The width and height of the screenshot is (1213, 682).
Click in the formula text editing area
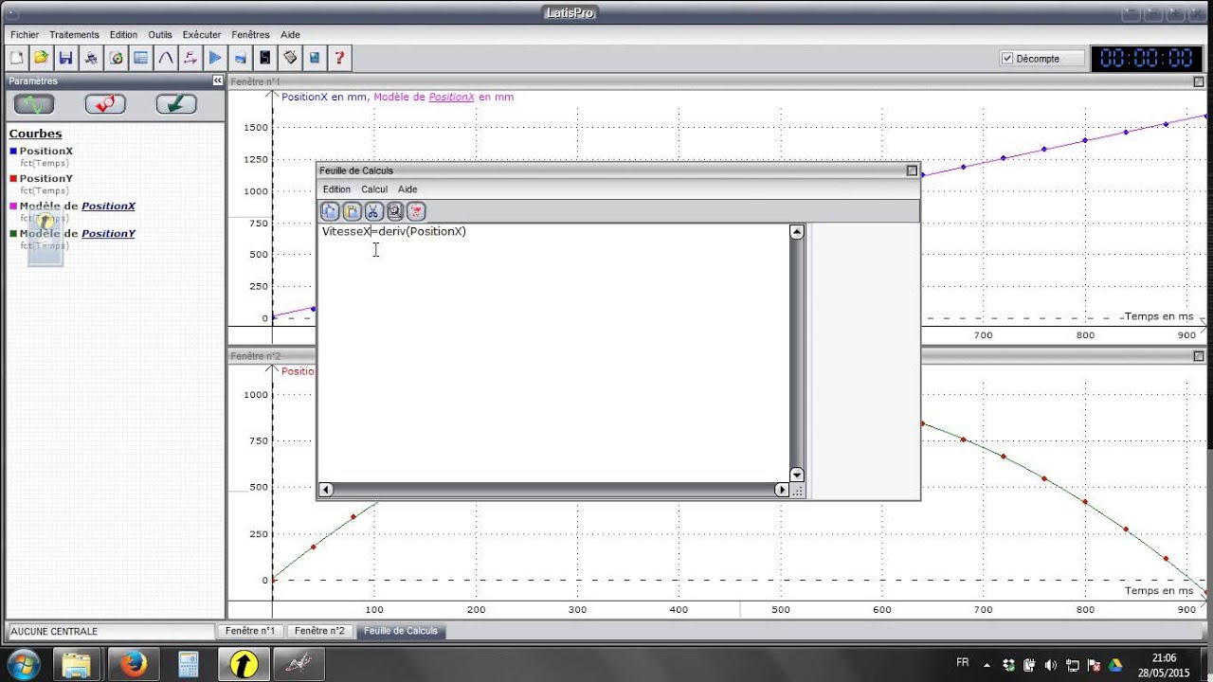pyautogui.click(x=553, y=352)
